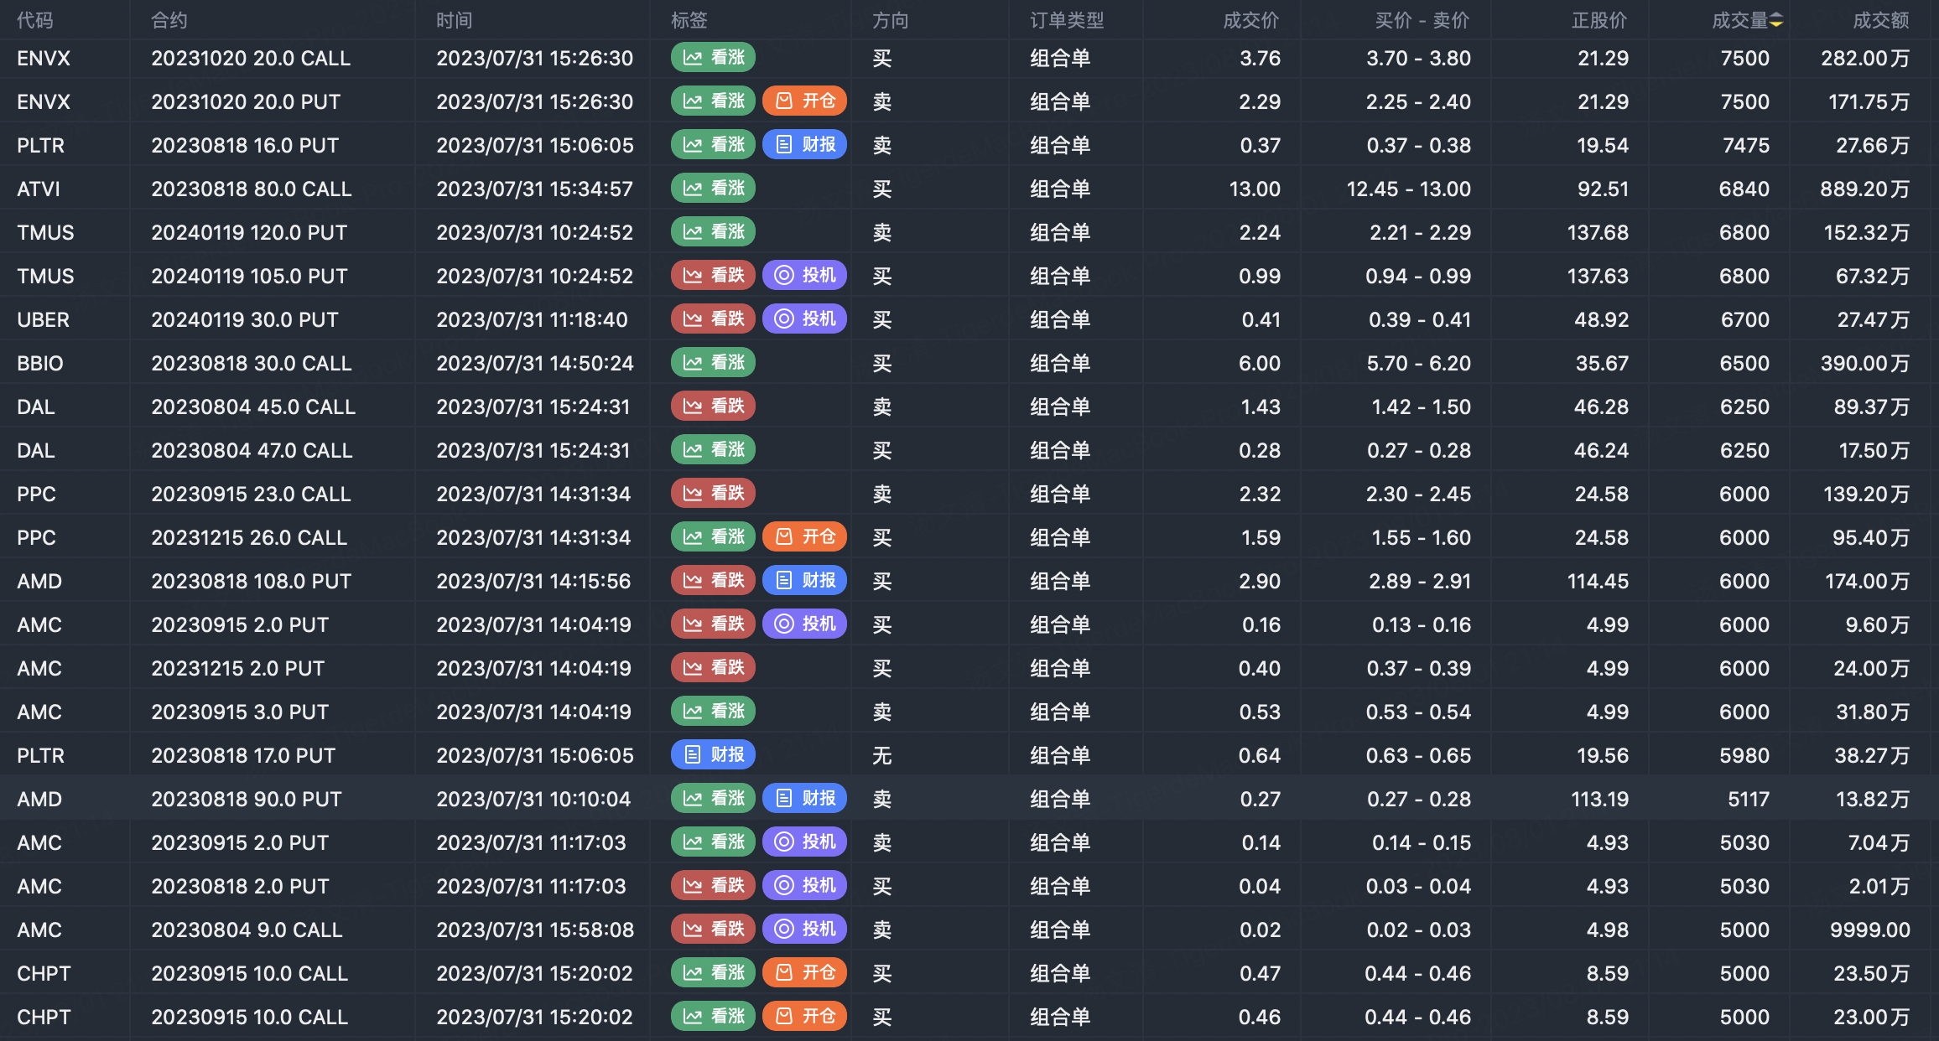Open the BBIO ticker link

pos(40,363)
